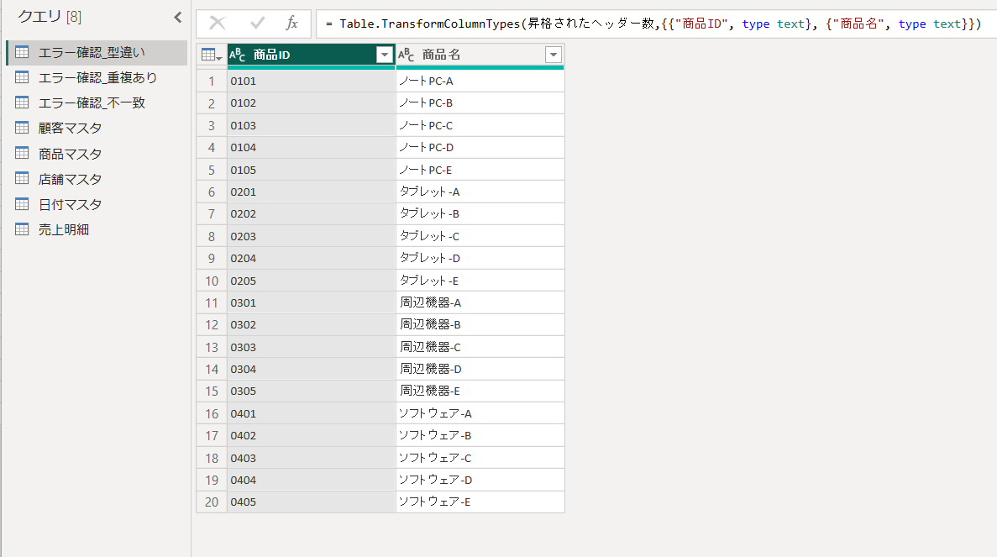Select the エラー確認_重複あり query

coord(97,77)
